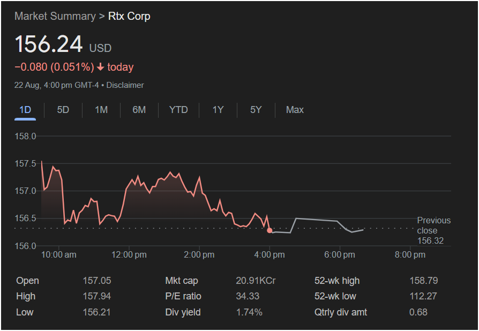Image resolution: width=479 pixels, height=331 pixels.
Task: Click the after-hours gray line on chart
Action: pyautogui.click(x=316, y=220)
